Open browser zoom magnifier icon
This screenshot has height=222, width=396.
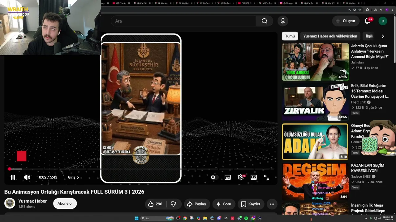pyautogui.click(x=350, y=10)
